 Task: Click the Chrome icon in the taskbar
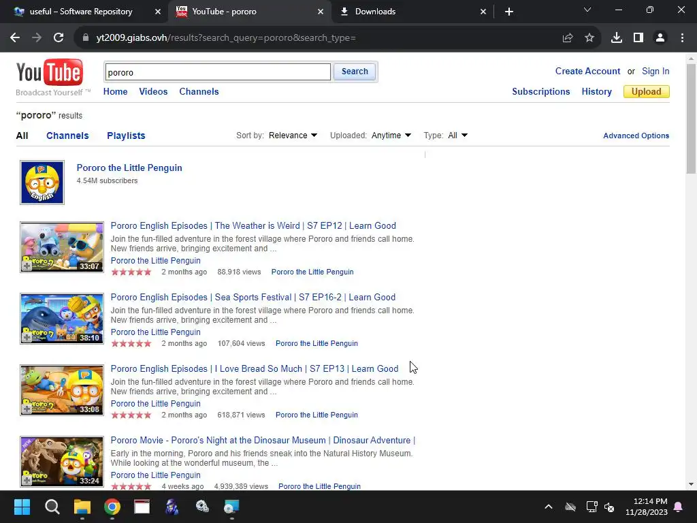coord(112,507)
